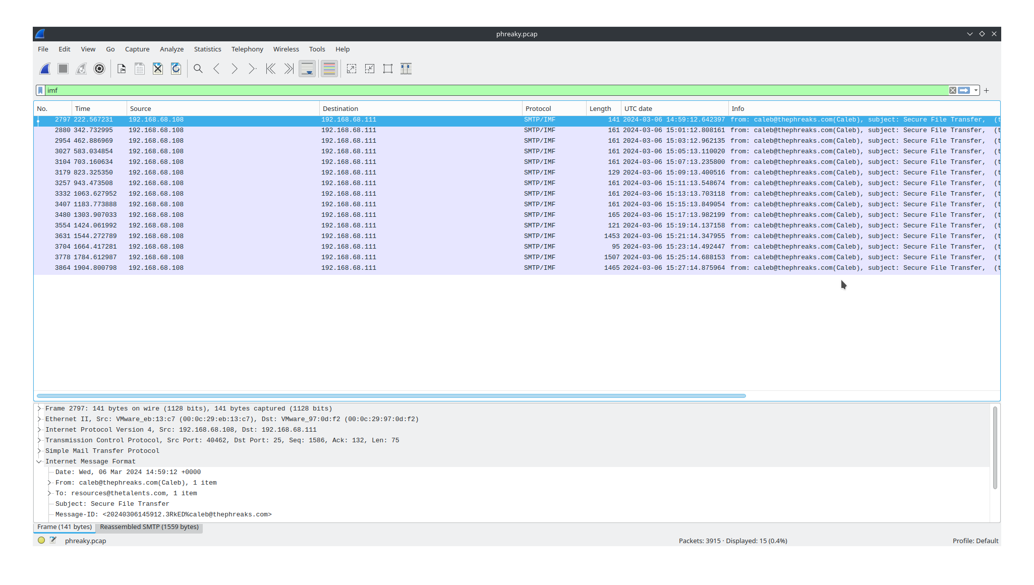
Task: Open the Statistics menu
Action: point(207,49)
